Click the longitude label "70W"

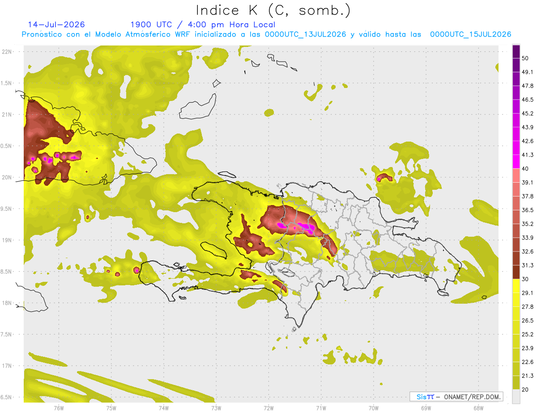coord(374,408)
